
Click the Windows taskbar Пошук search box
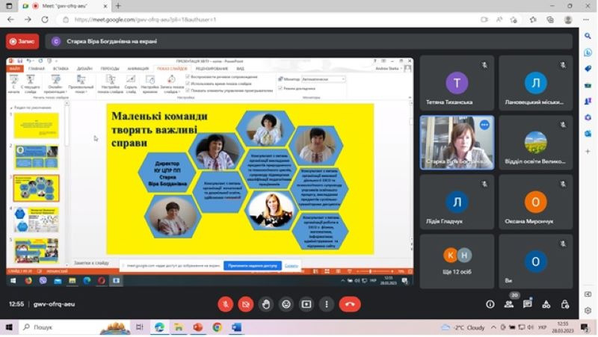tap(75, 327)
